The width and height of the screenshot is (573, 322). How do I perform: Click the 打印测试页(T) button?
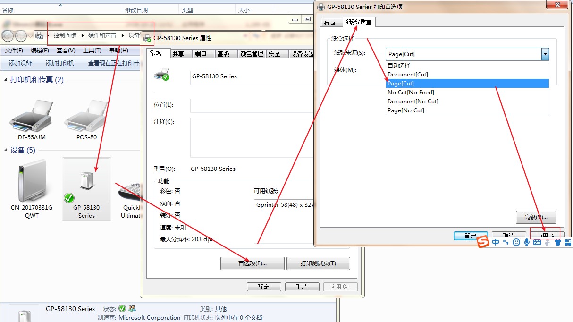point(318,263)
